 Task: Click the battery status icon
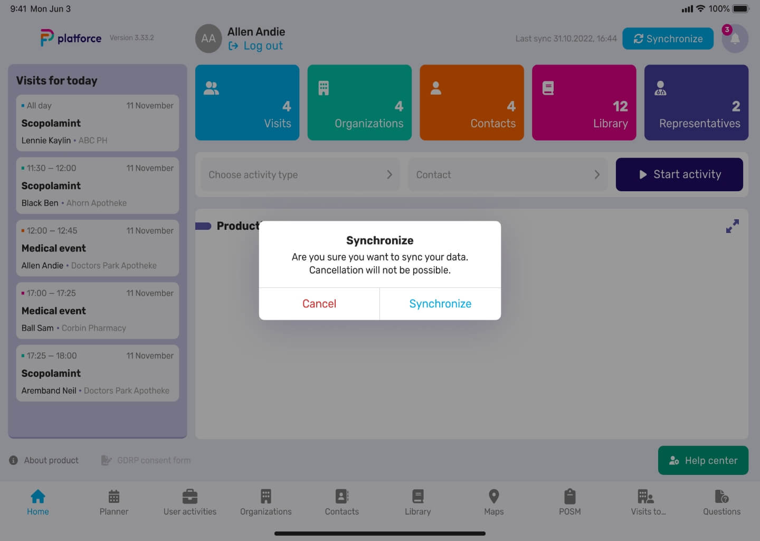pos(741,8)
